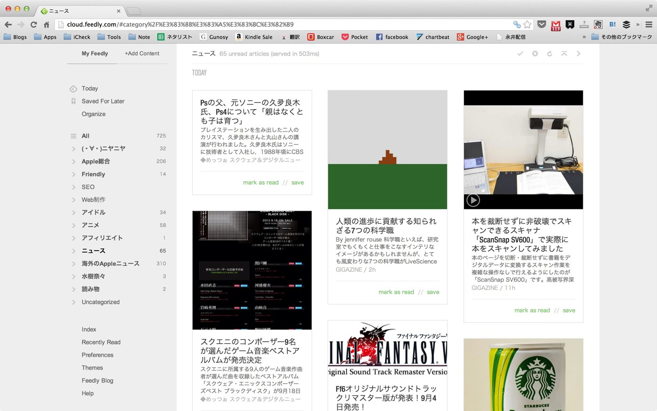Expand the ニュース category chevron
This screenshot has width=657, height=411.
click(73, 251)
